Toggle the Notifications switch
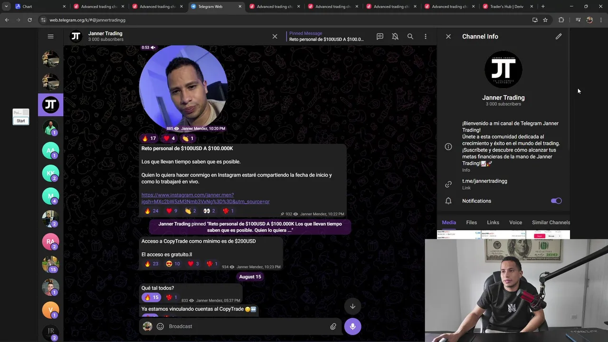 (x=556, y=201)
